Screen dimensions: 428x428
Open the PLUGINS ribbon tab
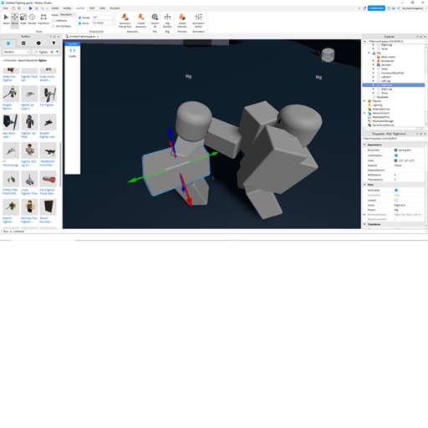click(115, 8)
